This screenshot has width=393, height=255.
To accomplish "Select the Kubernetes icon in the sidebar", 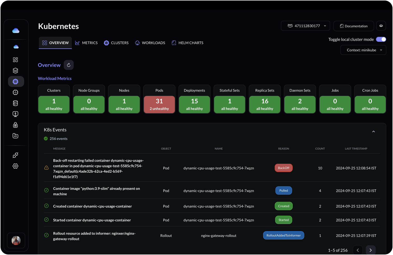I will 16,81.
